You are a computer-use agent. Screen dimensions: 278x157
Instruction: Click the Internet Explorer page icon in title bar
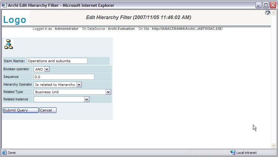(4, 5)
